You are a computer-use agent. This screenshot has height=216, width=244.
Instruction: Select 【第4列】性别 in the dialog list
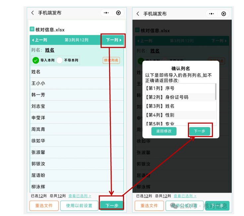tap(180, 115)
